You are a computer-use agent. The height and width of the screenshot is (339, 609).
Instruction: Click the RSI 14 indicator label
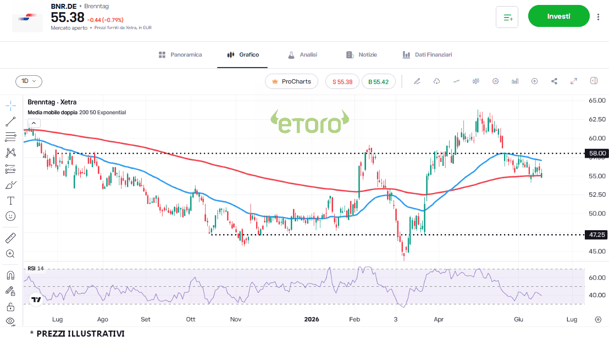click(35, 268)
